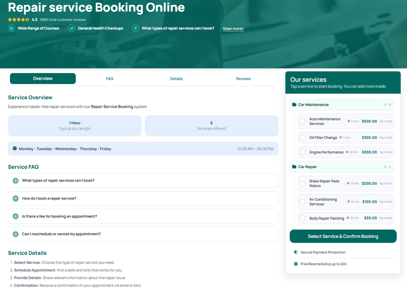Click the Our services panel title
The height and width of the screenshot is (291, 407).
308,80
